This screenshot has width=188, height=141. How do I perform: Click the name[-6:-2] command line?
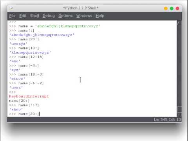coord(26,83)
